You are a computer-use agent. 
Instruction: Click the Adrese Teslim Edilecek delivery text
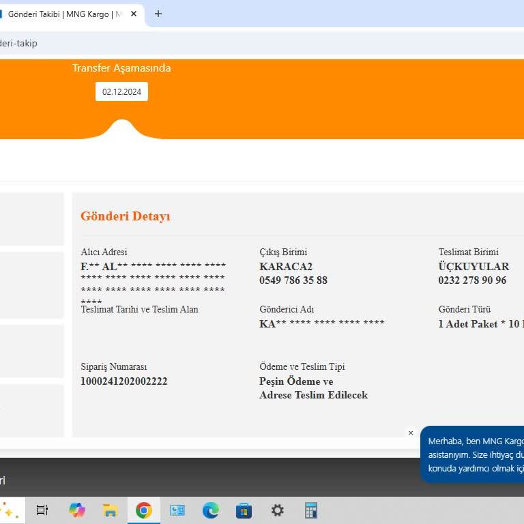pos(313,395)
